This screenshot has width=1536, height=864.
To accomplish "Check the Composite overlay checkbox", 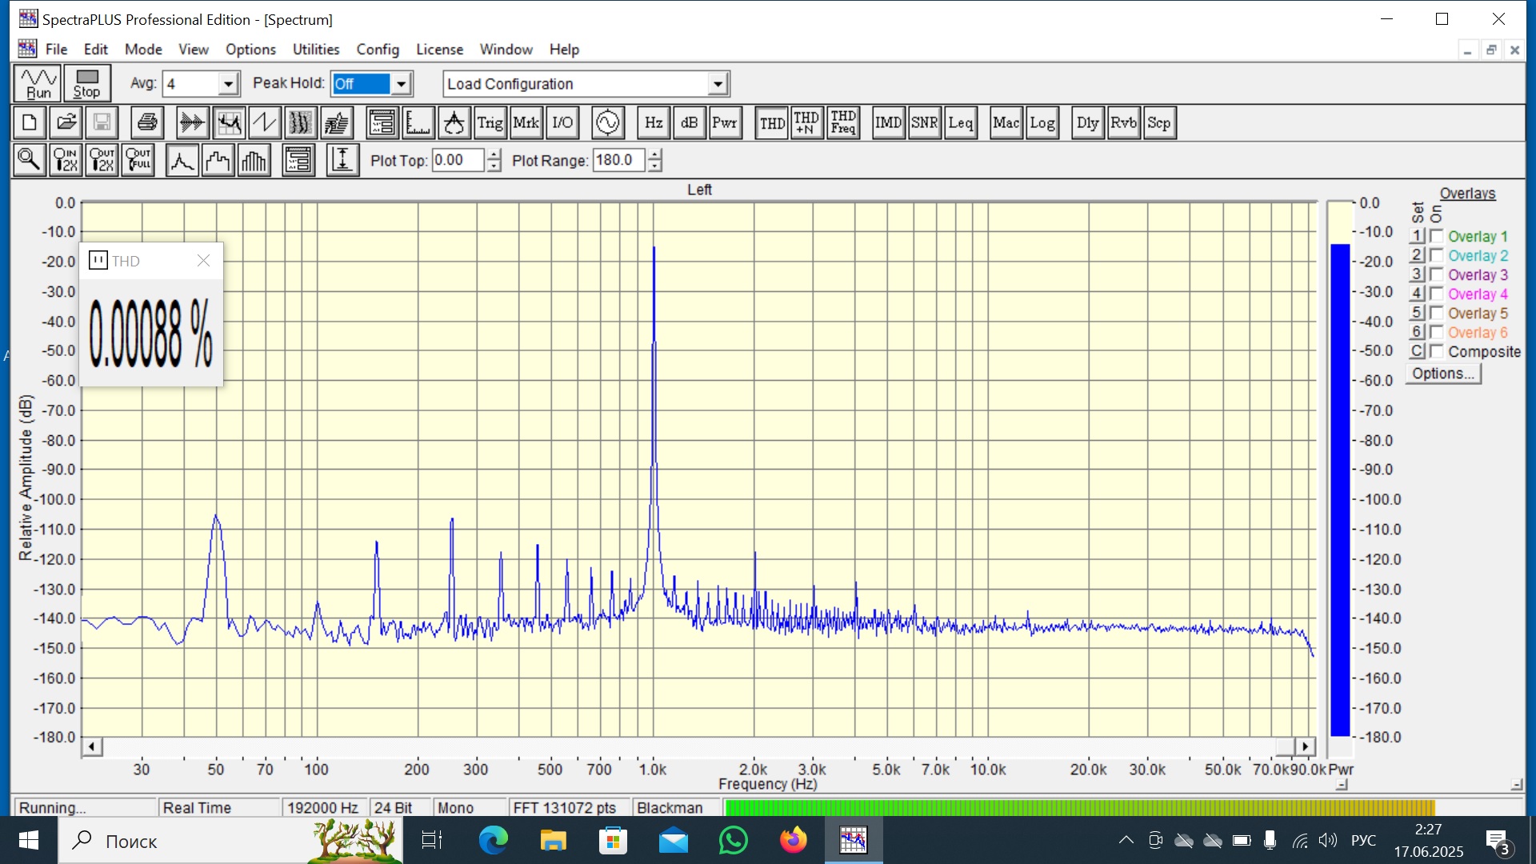I will (x=1437, y=351).
